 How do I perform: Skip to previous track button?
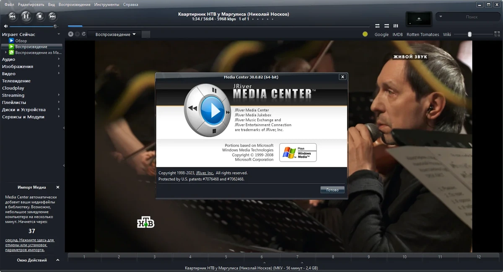click(x=13, y=16)
